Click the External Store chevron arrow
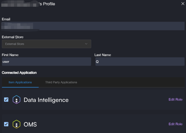Viewport: 186px width, 133px height. (x=86, y=44)
